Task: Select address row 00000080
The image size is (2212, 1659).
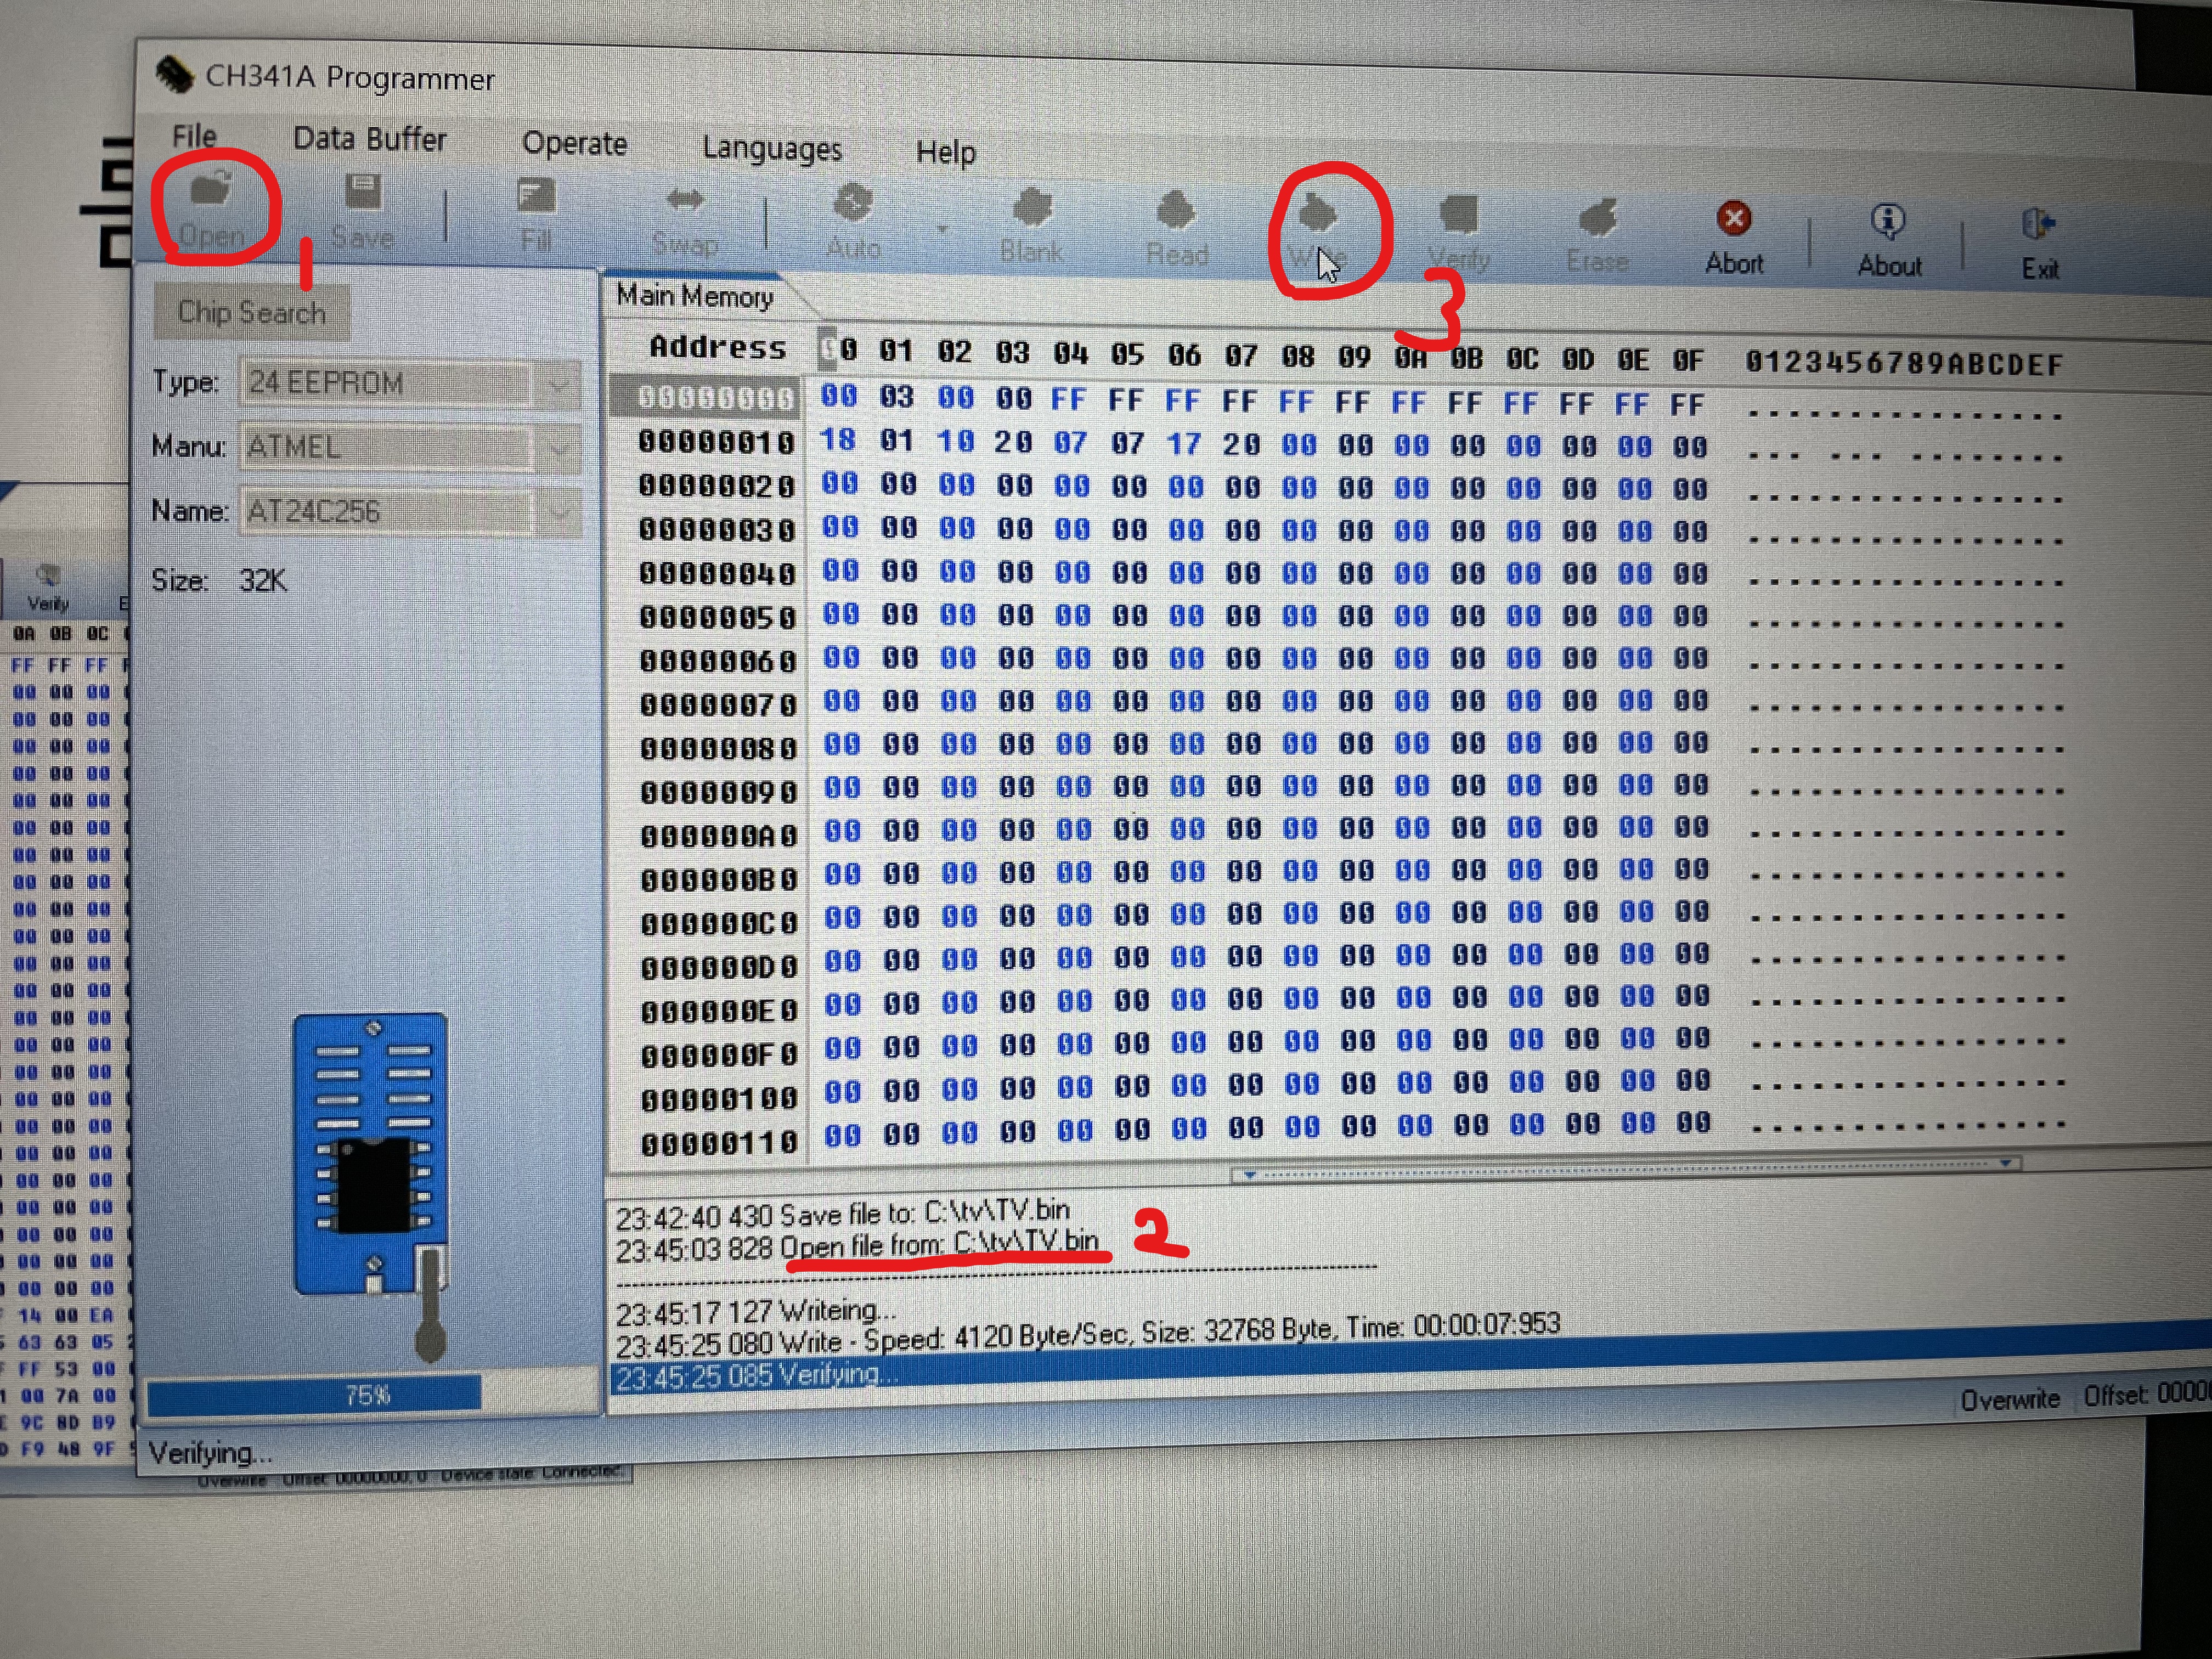Action: point(718,748)
